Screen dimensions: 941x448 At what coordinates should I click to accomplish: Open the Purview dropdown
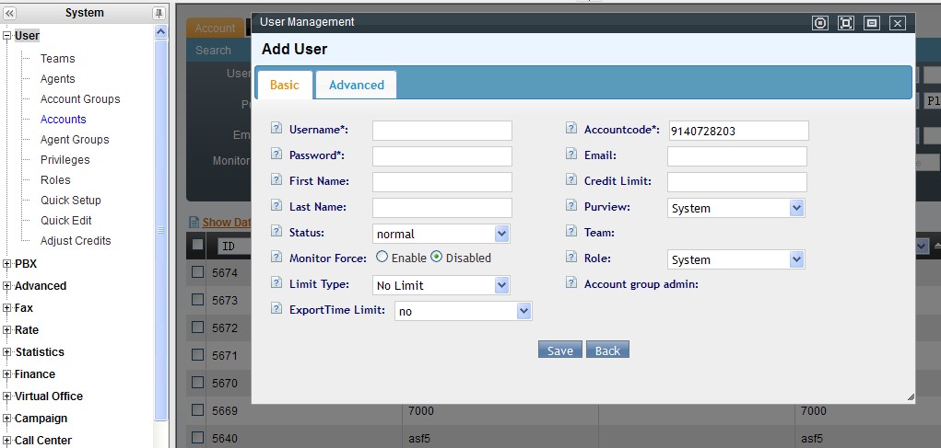[x=735, y=208]
